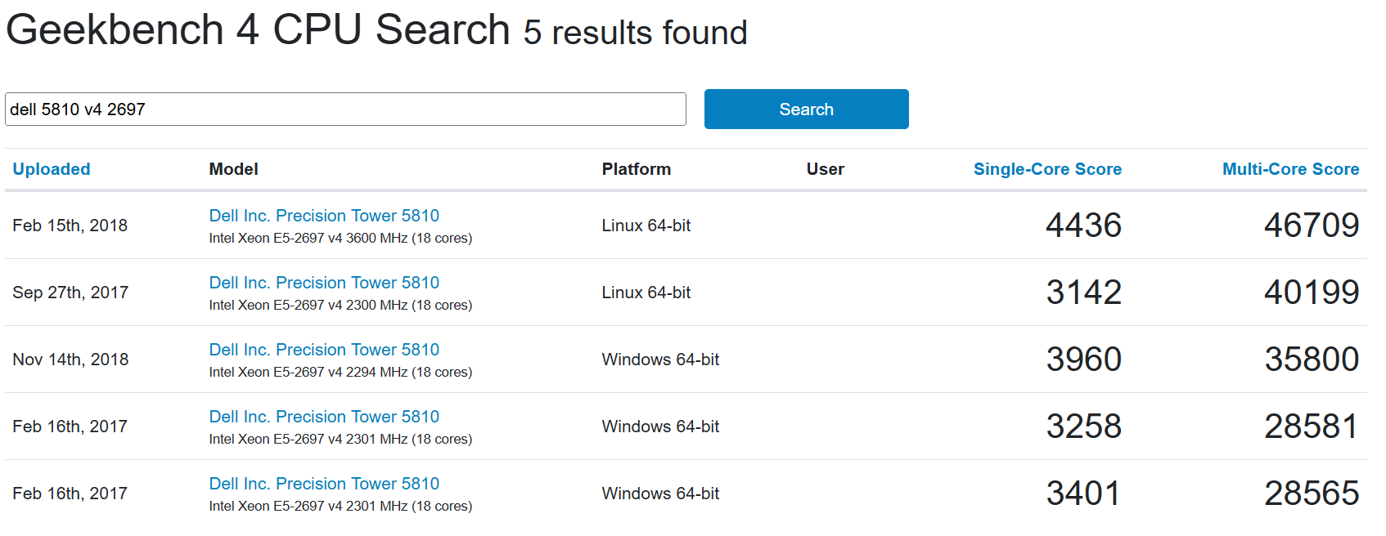Click the Platform column header

(x=636, y=169)
